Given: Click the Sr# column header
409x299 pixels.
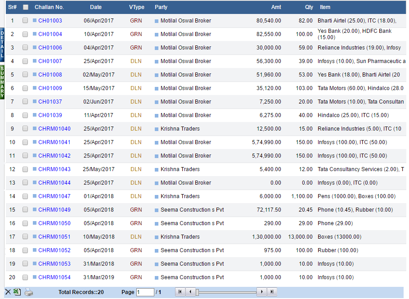Looking at the screenshot, I should [12, 7].
